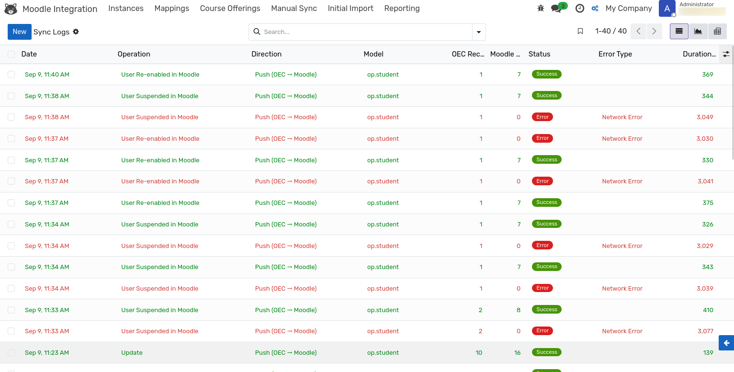Click the vertical scrollbar of the list

732,103
